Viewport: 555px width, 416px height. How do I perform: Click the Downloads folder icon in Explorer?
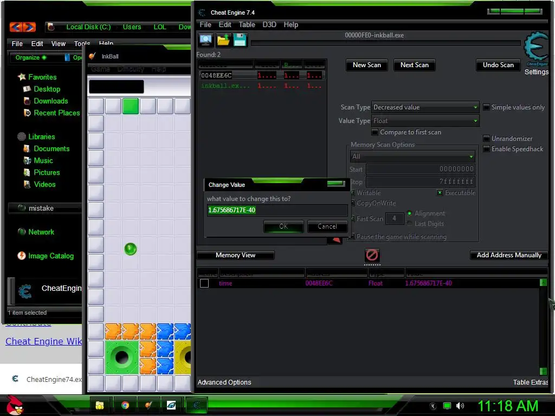27,101
